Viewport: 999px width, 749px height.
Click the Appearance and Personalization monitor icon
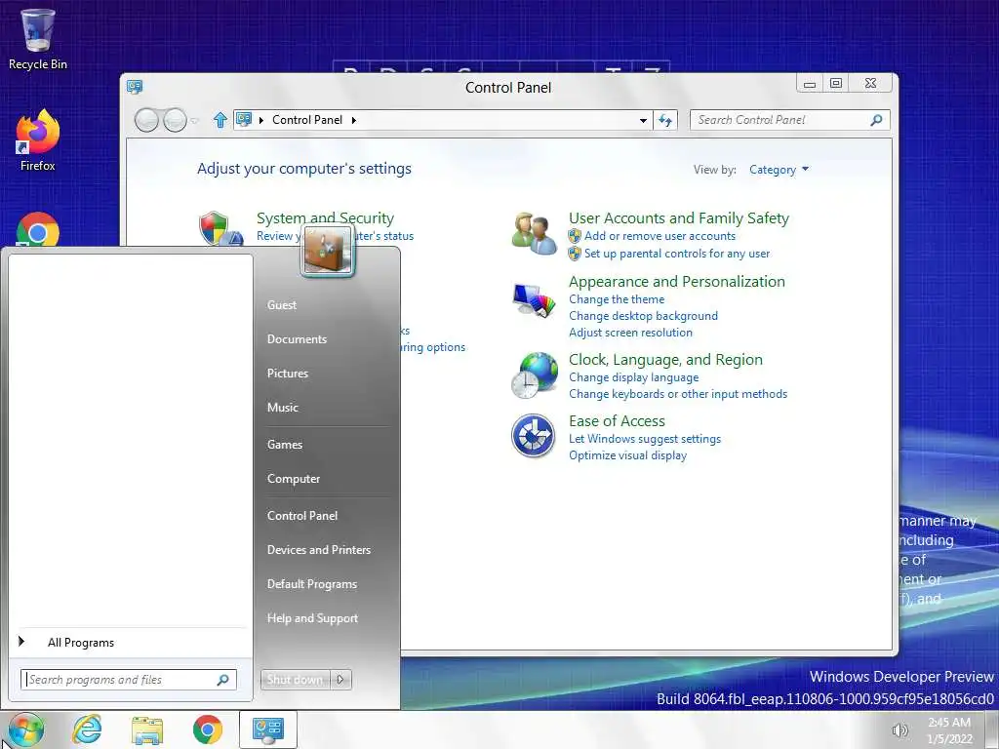point(534,300)
